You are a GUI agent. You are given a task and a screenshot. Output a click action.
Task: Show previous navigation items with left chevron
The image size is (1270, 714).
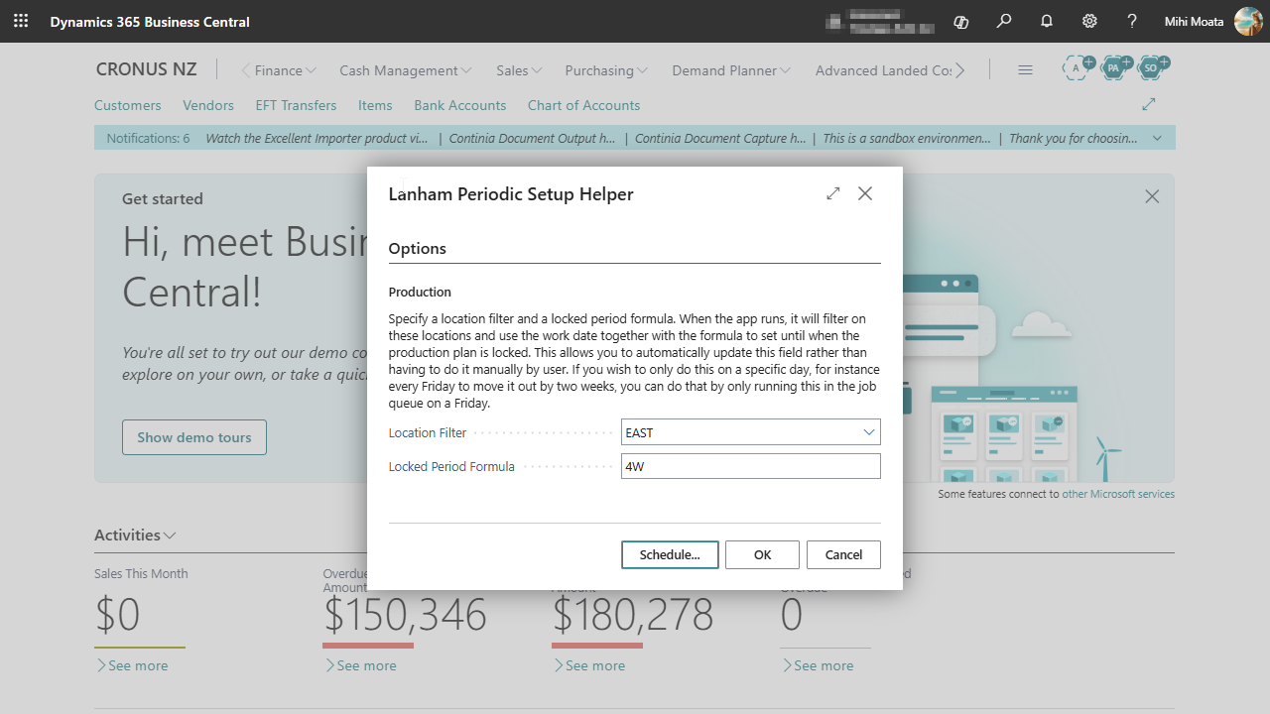tap(246, 70)
